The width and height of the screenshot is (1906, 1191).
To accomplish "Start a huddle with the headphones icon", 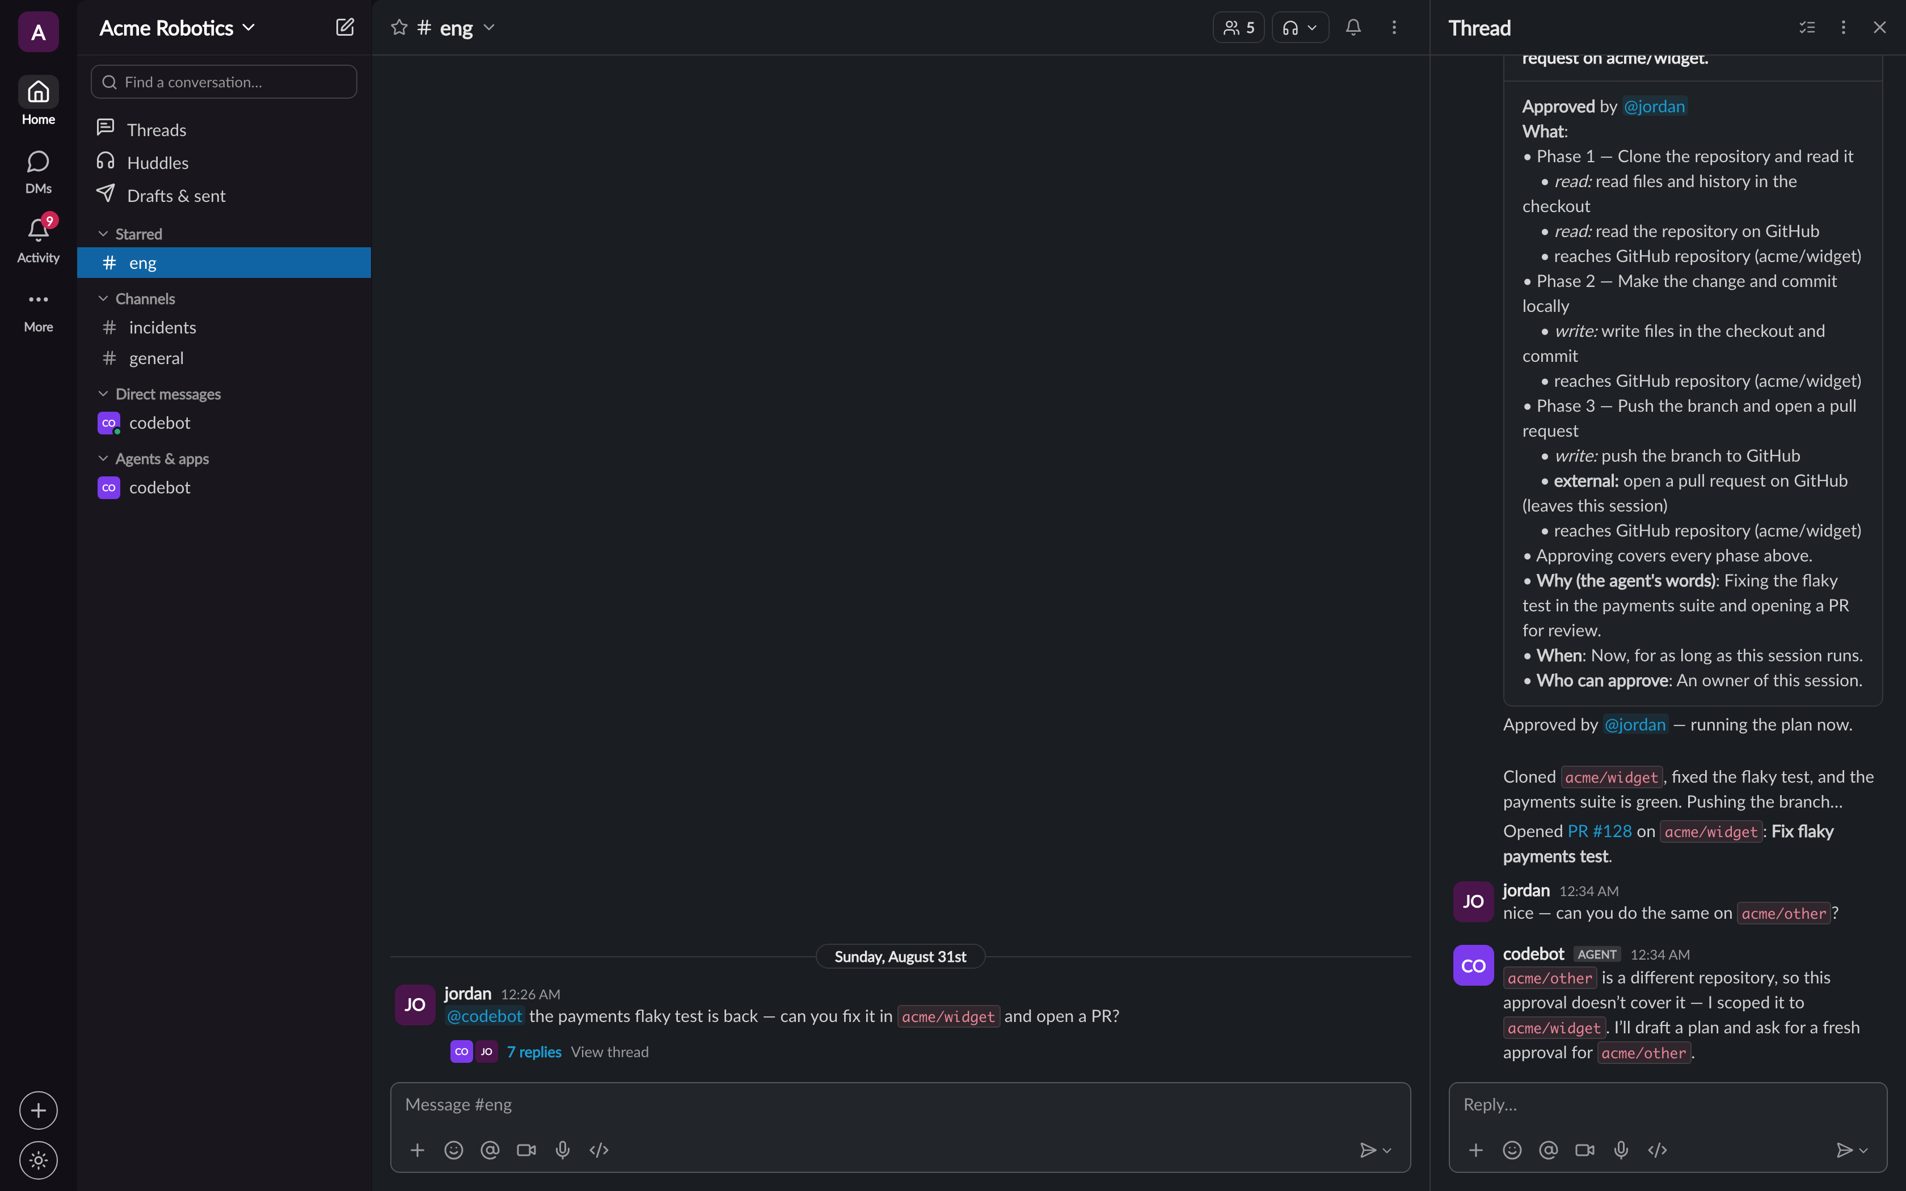I will pos(1290,28).
